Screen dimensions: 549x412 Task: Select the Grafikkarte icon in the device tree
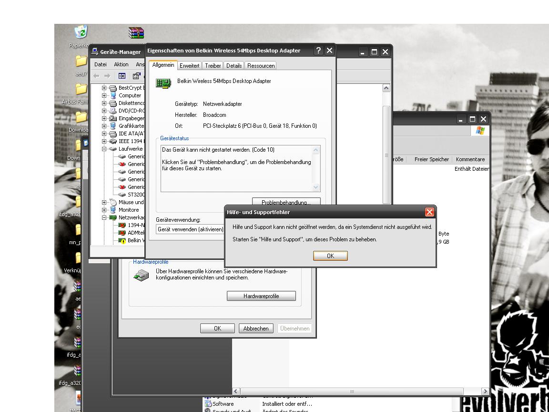point(113,126)
